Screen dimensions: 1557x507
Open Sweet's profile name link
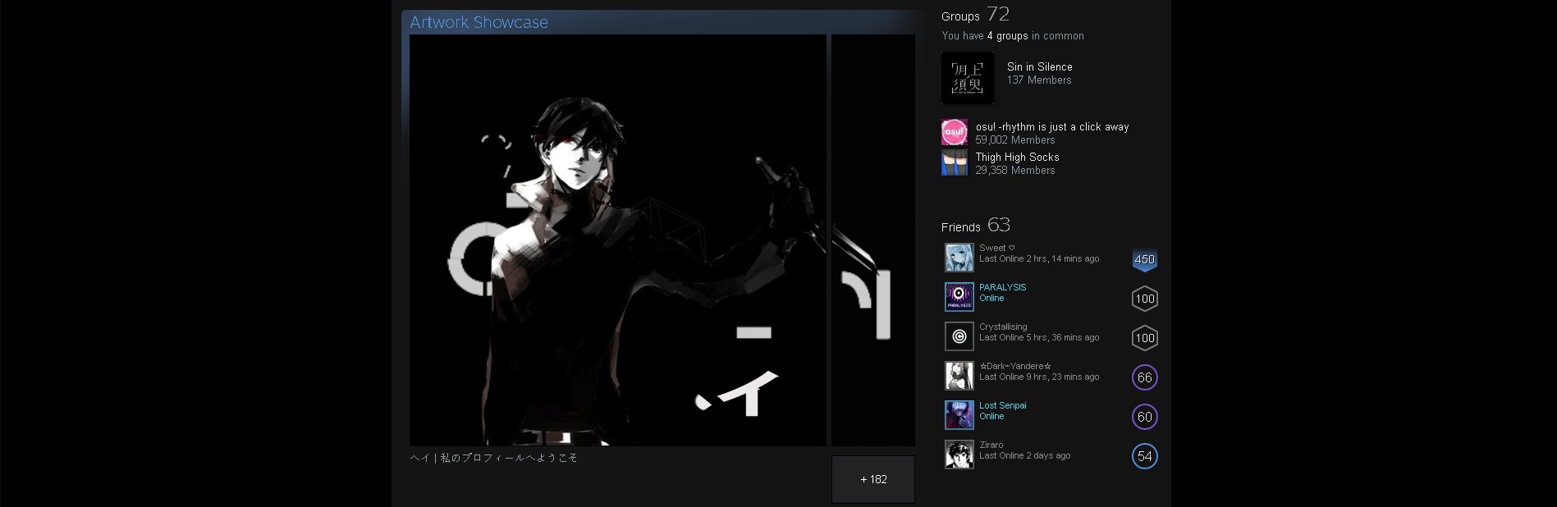pos(996,248)
